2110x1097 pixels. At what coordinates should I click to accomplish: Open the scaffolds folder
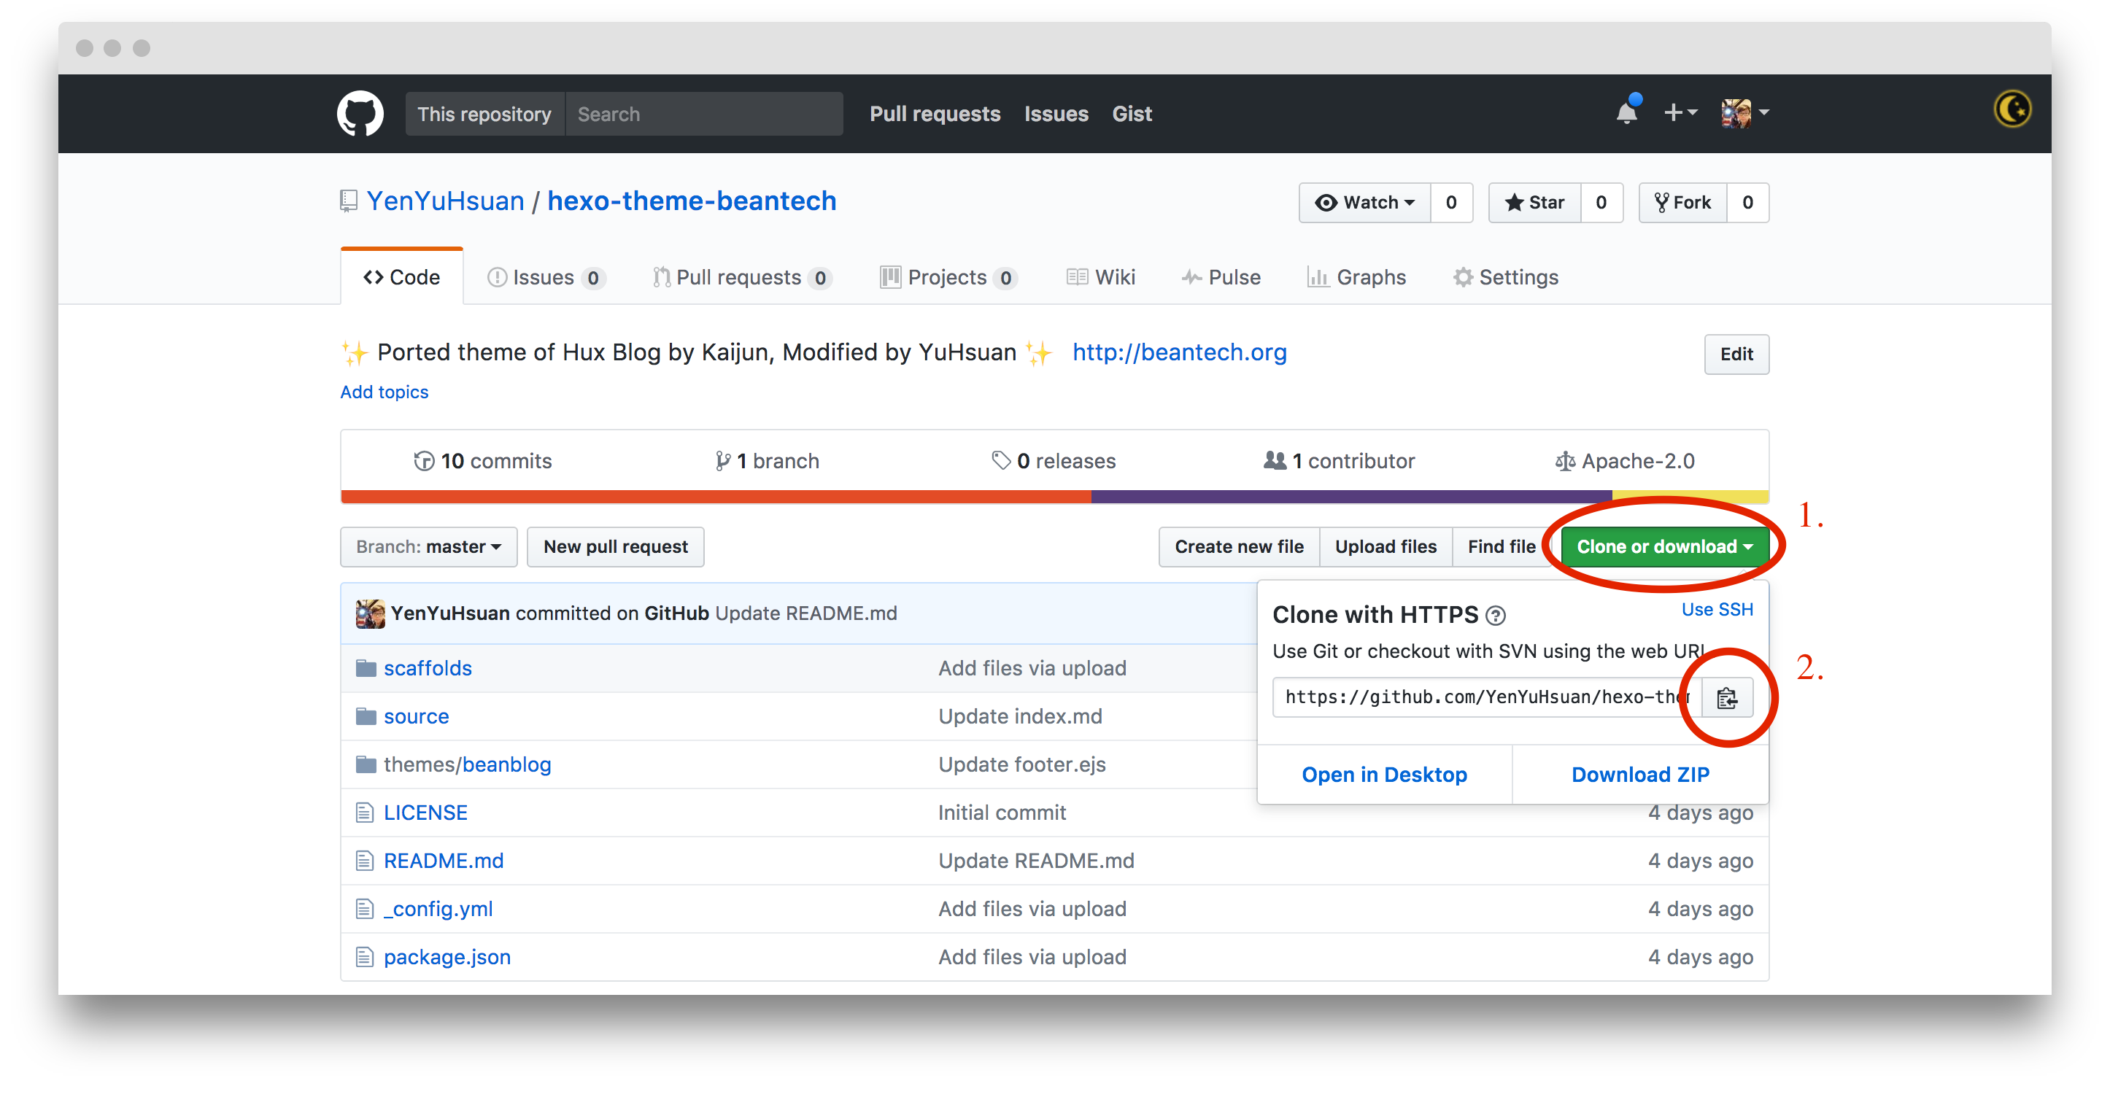[428, 668]
